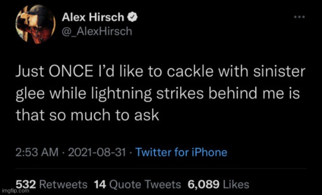Click the imgflip.com watermark
Image resolution: width=322 pixels, height=195 pixels.
(x=15, y=191)
